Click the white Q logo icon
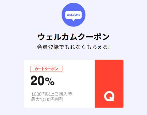This screenshot has width=147, height=115. point(109,96)
